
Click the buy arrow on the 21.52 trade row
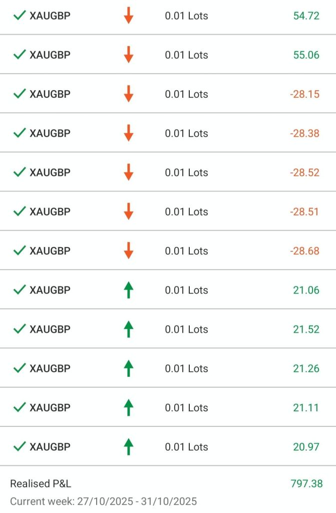pyautogui.click(x=129, y=329)
